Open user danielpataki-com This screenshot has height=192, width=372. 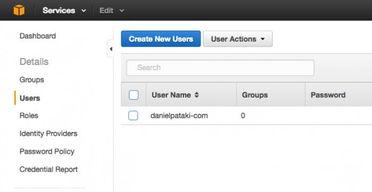click(x=179, y=115)
